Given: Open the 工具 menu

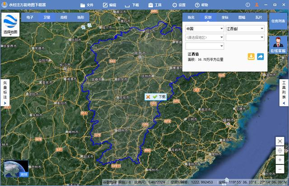Looking at the screenshot, I should 155,5.
